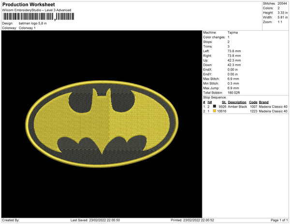Screen dimensions: 290x224
Task: Select the Production Worksheet title
Action: [29, 5]
